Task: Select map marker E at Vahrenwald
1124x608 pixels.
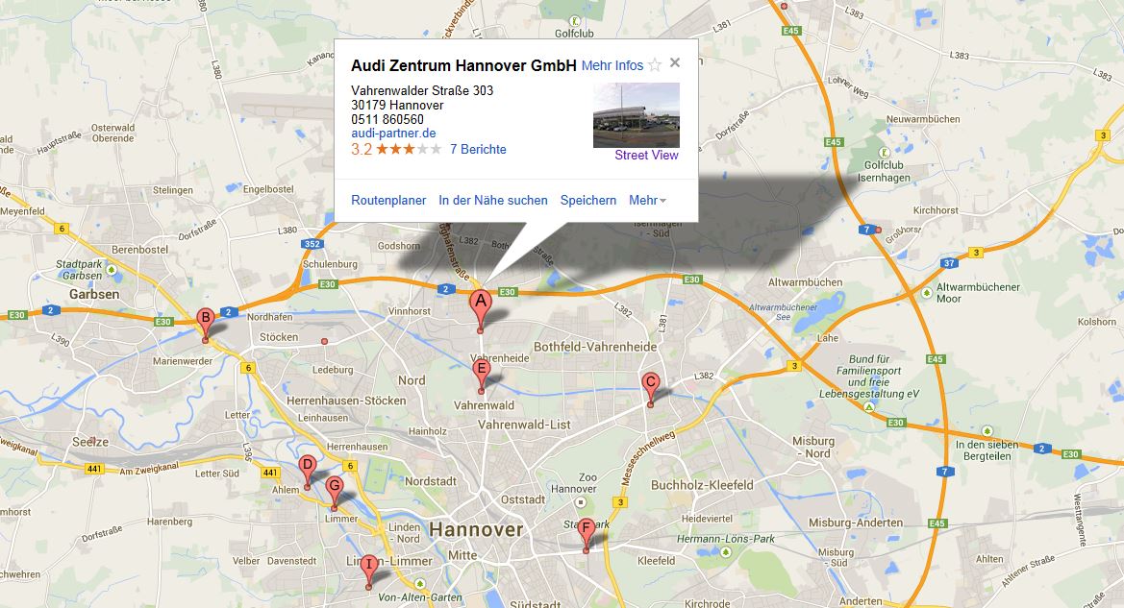Action: click(481, 375)
